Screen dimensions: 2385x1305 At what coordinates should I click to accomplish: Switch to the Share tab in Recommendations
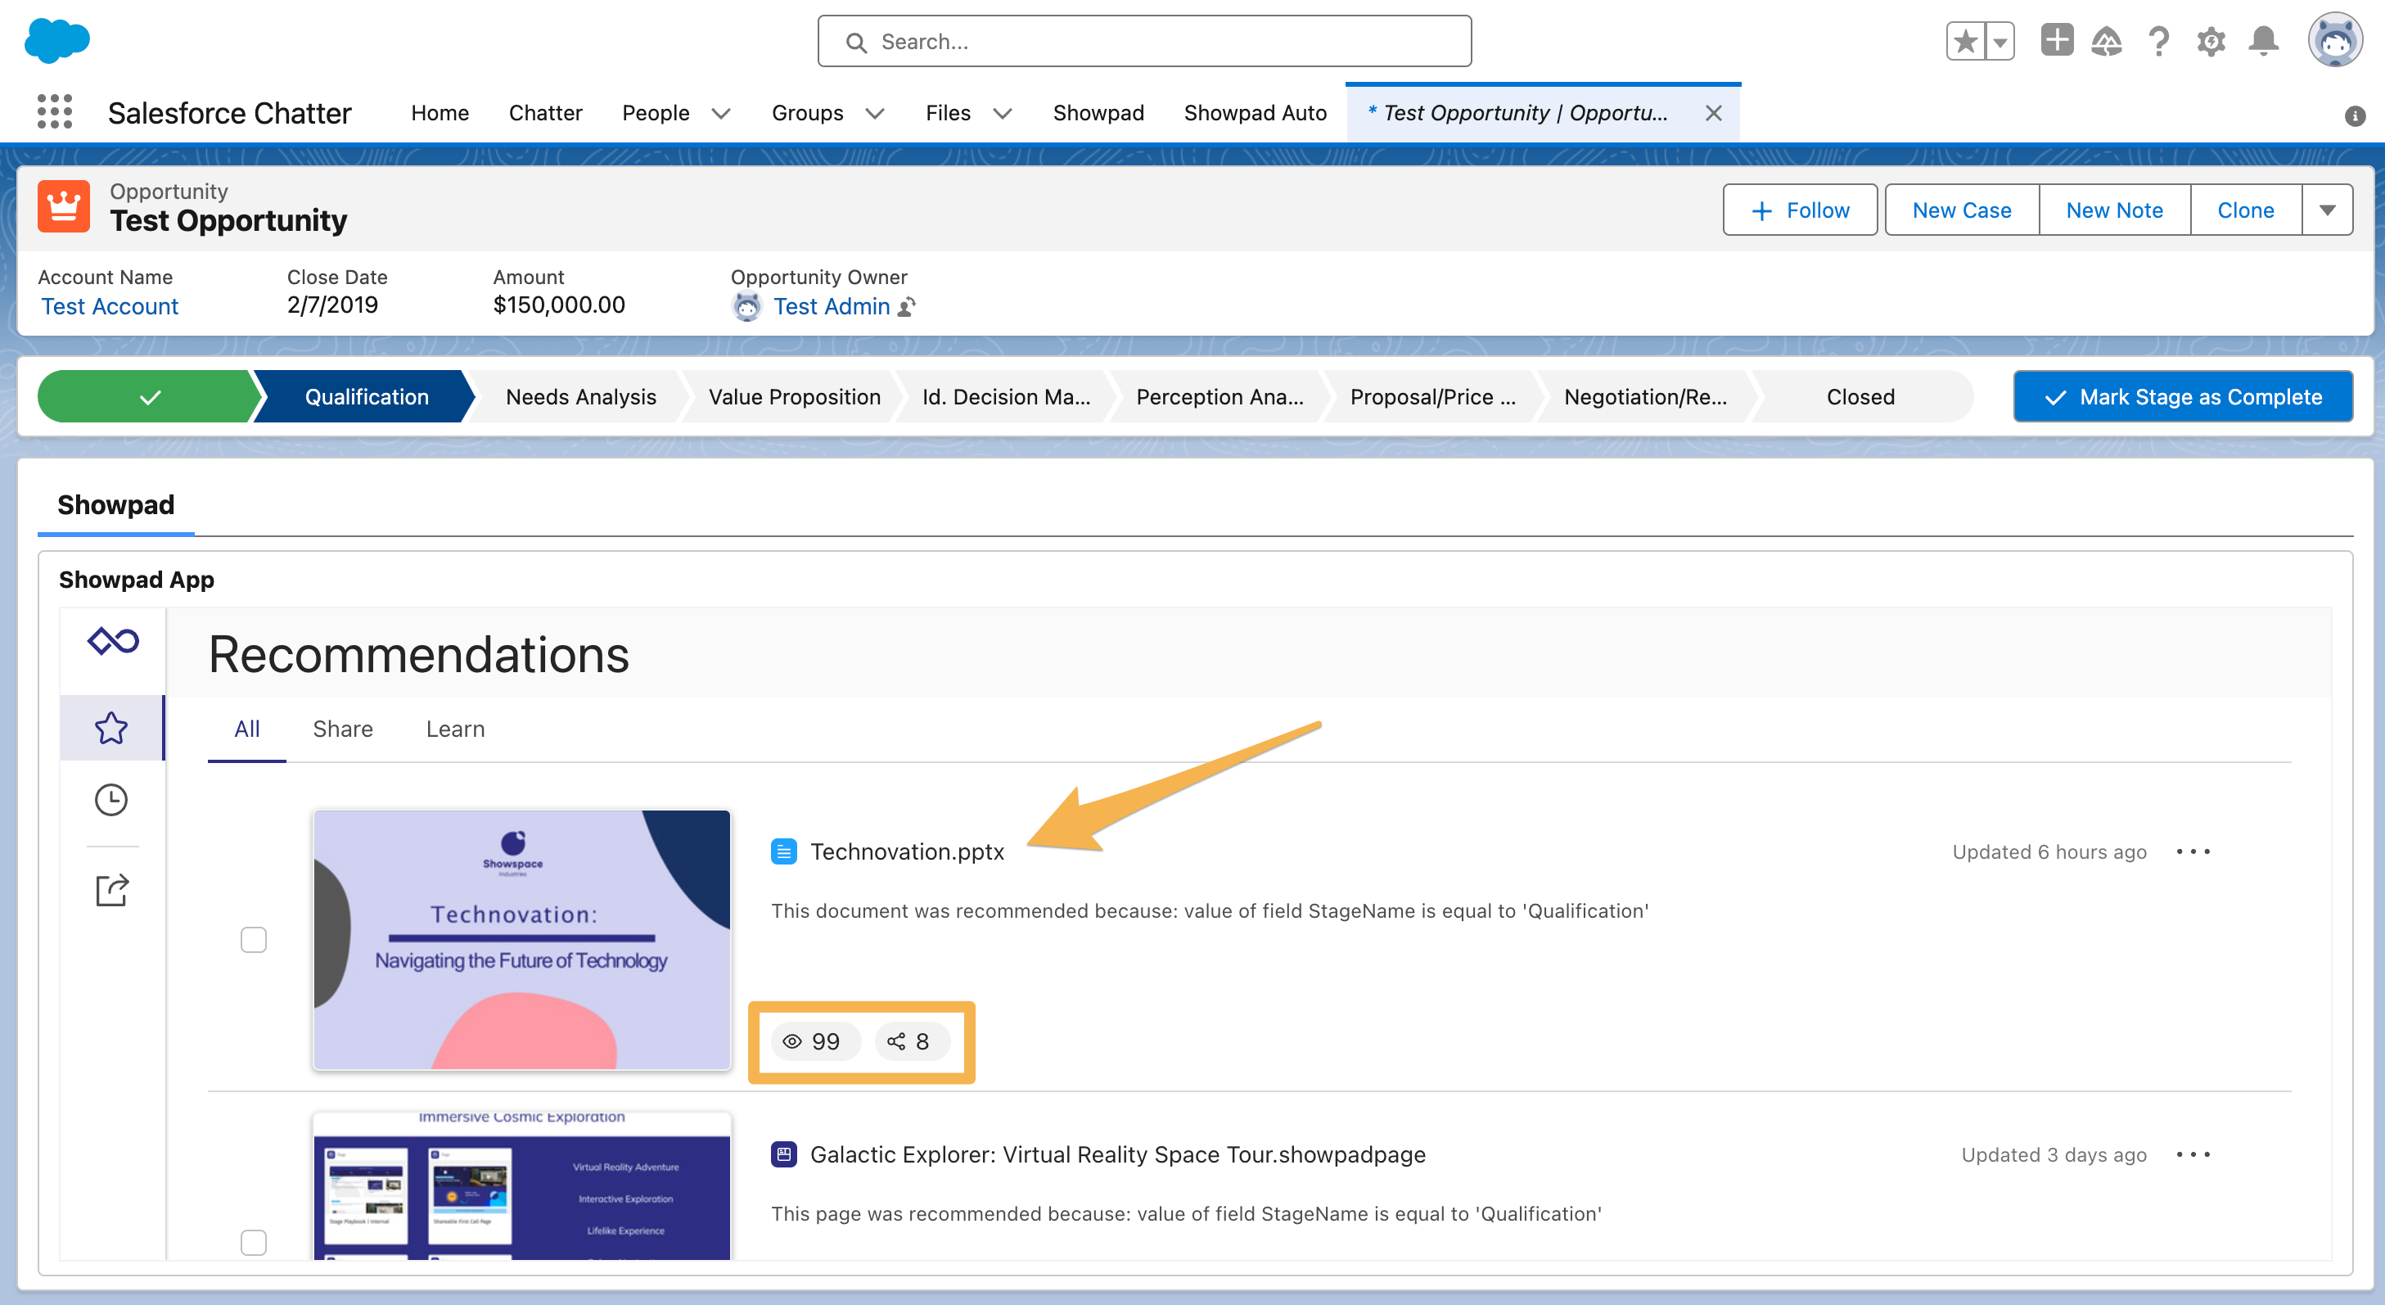pyautogui.click(x=343, y=729)
